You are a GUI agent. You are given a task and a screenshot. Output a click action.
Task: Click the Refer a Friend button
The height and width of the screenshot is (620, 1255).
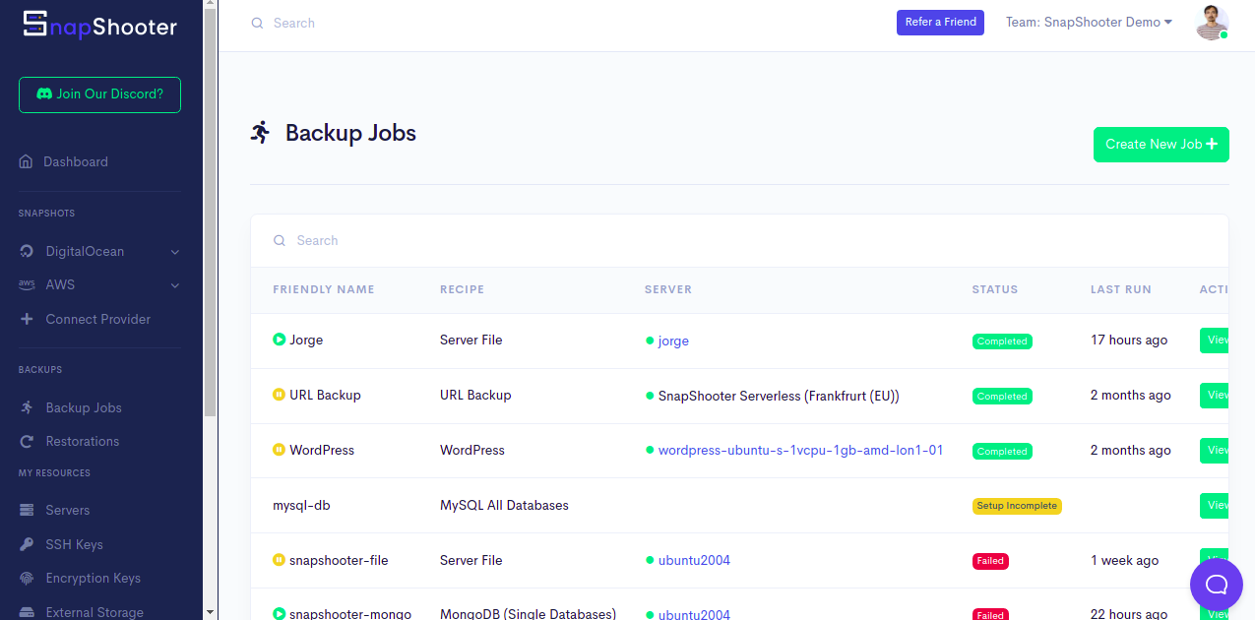click(940, 22)
